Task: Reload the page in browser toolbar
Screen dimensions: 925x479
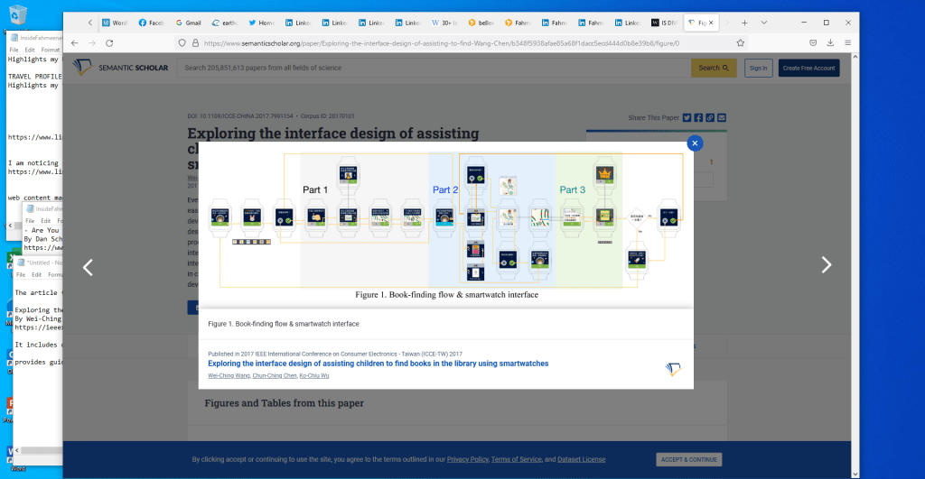Action: tap(109, 42)
